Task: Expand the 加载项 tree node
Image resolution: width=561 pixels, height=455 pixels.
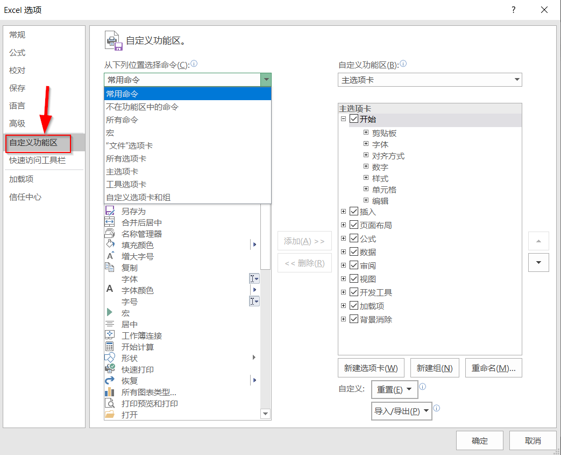Action: point(344,306)
